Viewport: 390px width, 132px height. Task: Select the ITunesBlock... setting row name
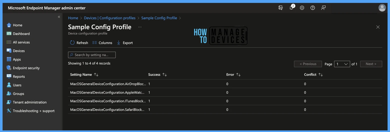pos(108,101)
